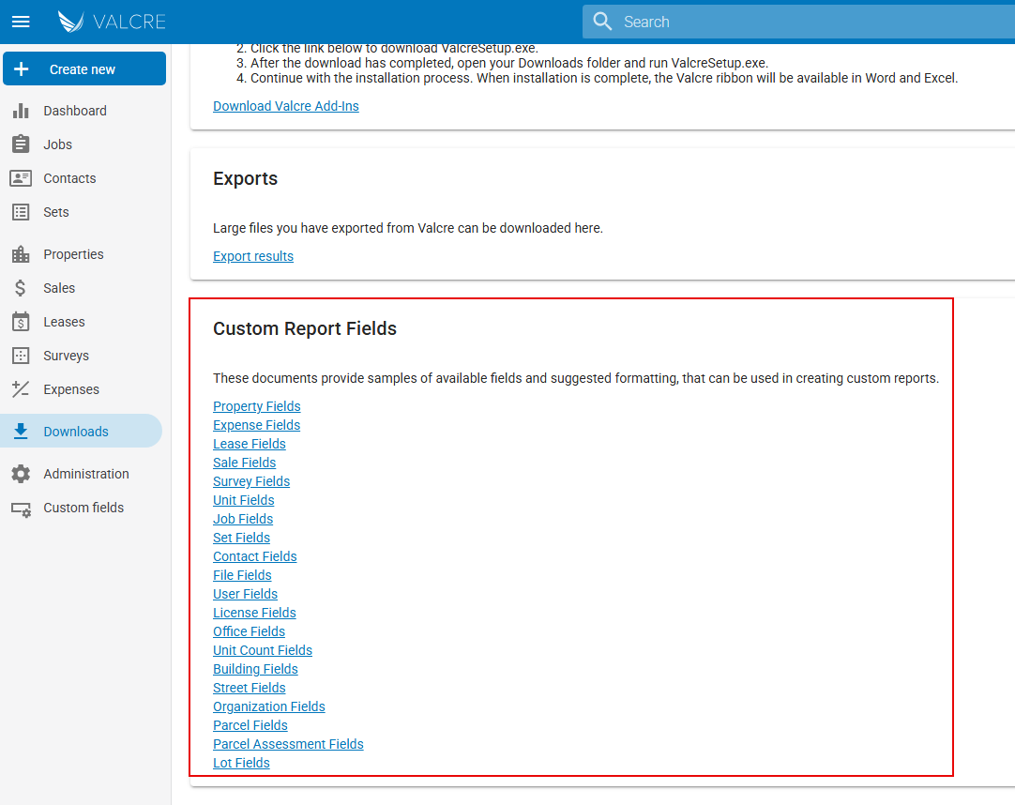Click the File Fields link
Screen dimensions: 1015x805
point(242,575)
